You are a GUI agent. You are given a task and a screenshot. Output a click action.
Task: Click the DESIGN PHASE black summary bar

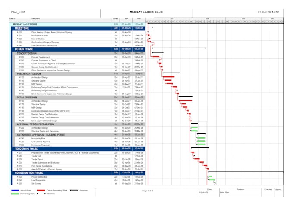click(x=179, y=48)
